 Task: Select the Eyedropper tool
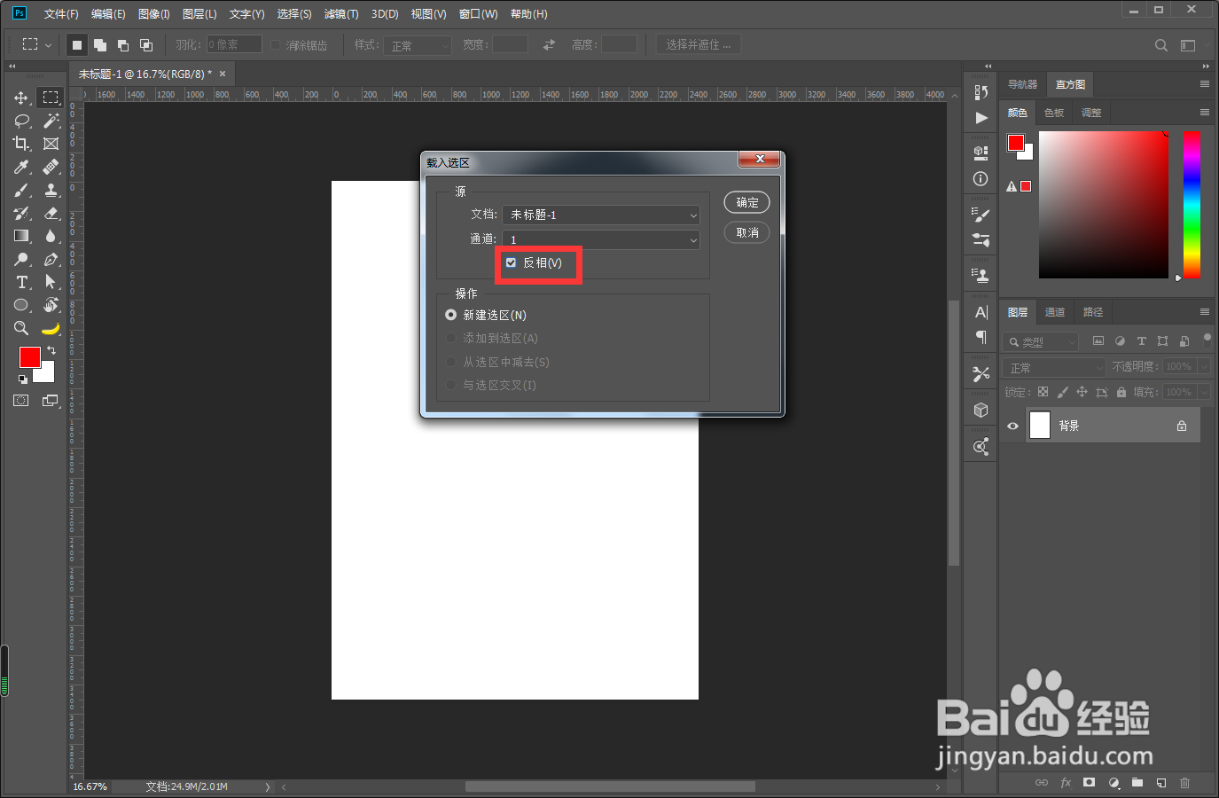21,167
